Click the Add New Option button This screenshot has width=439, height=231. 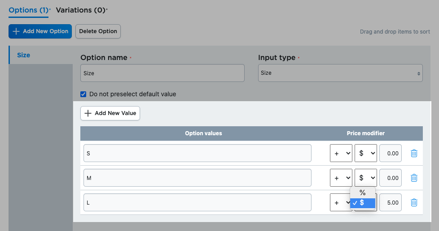click(40, 31)
